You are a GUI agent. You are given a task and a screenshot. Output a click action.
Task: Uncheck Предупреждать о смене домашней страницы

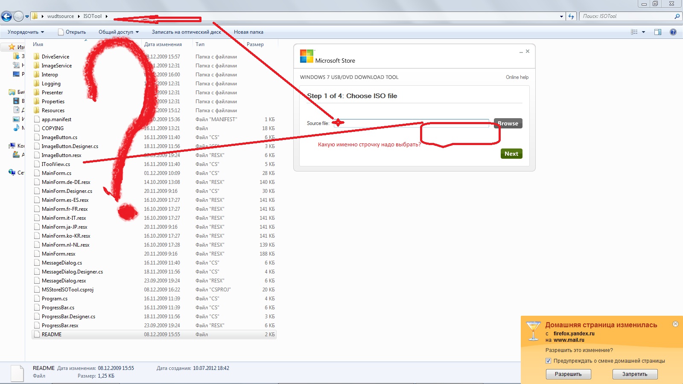point(548,361)
